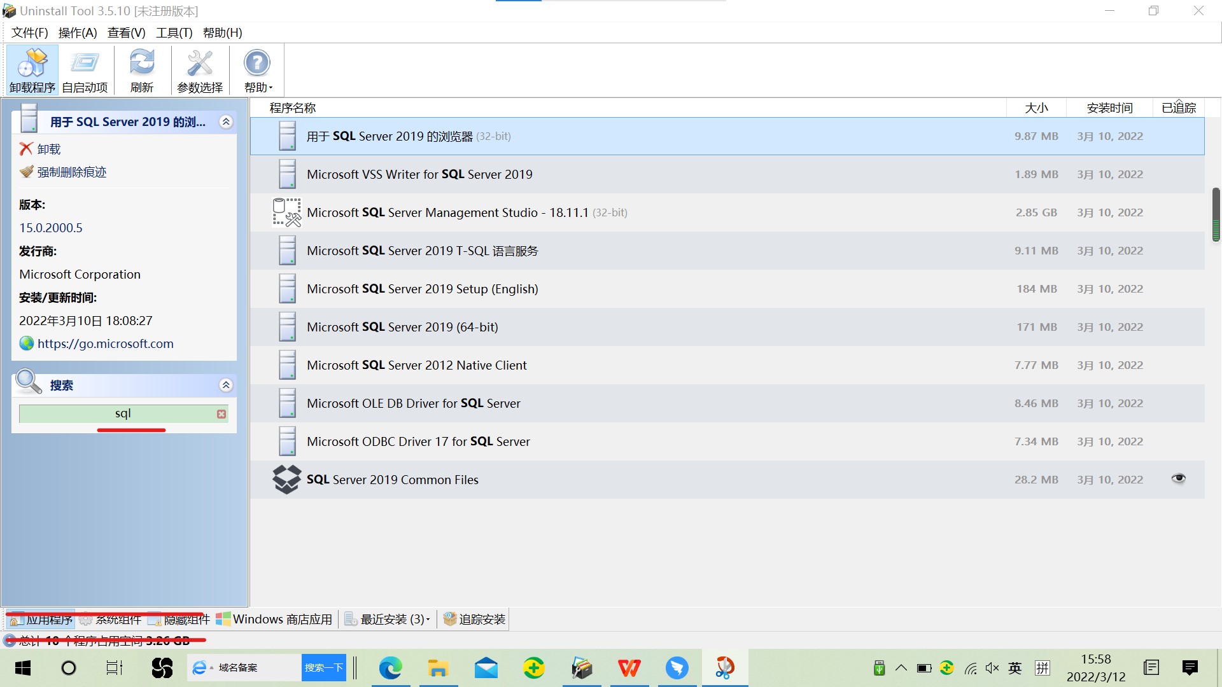
Task: Open the 卸载程序 uninstaller toolbar button
Action: pos(32,70)
